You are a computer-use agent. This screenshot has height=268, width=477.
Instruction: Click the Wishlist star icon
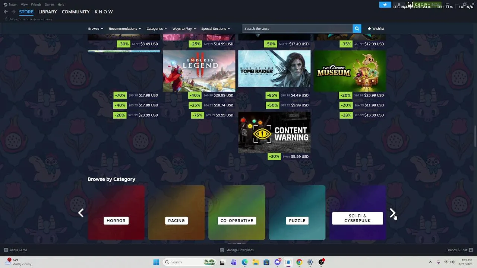[369, 29]
